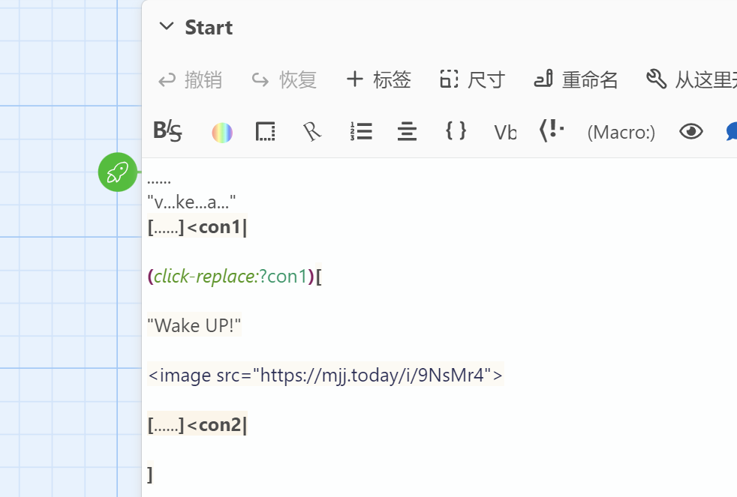Screen dimensions: 737x497
Task: Click the Vb verbatim markup button
Action: tap(505, 133)
